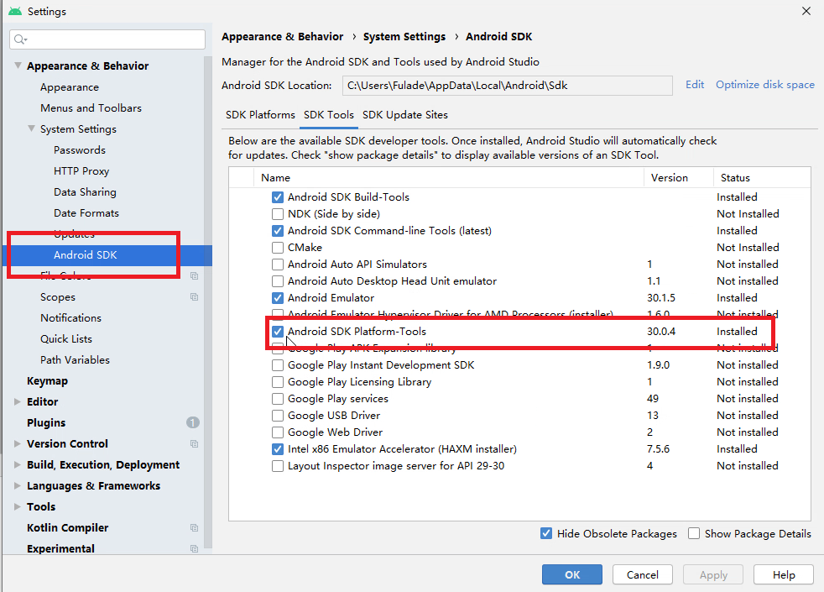Sort by the Version column header
Screen dimensions: 824x592
tap(679, 178)
